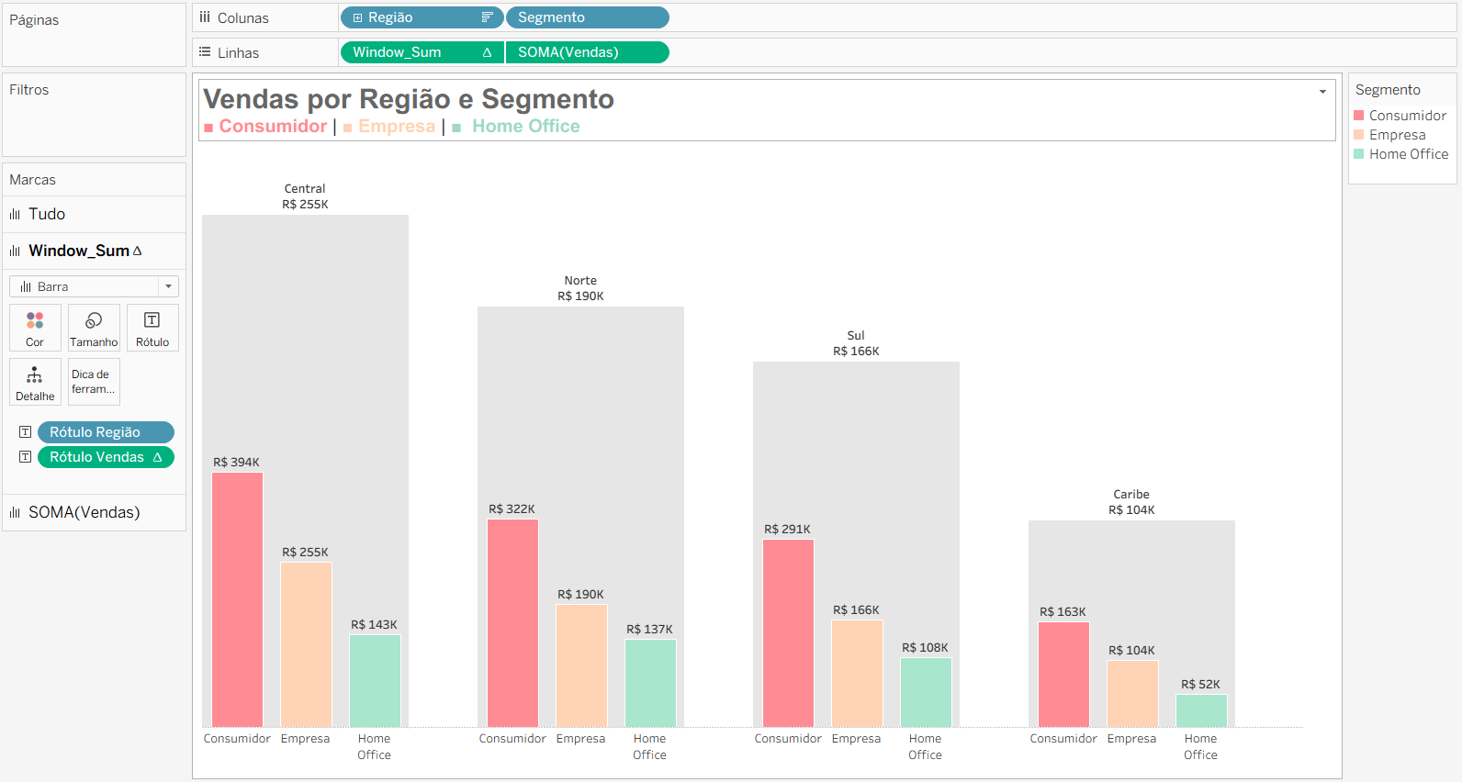1462x782 pixels.
Task: Click the Consumidor color swatch in legend
Action: click(1359, 116)
